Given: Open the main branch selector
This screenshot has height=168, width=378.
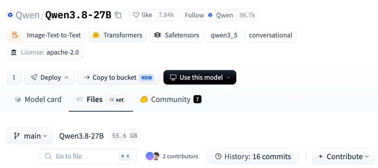Looking at the screenshot, I should click(30, 136).
